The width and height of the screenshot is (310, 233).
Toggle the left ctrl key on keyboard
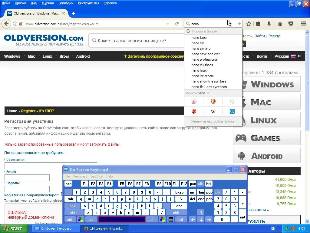click(69, 220)
